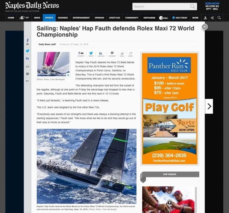The width and height of the screenshot is (229, 213).
Task: Click the navbar search magnifier icon
Action: pos(219,18)
